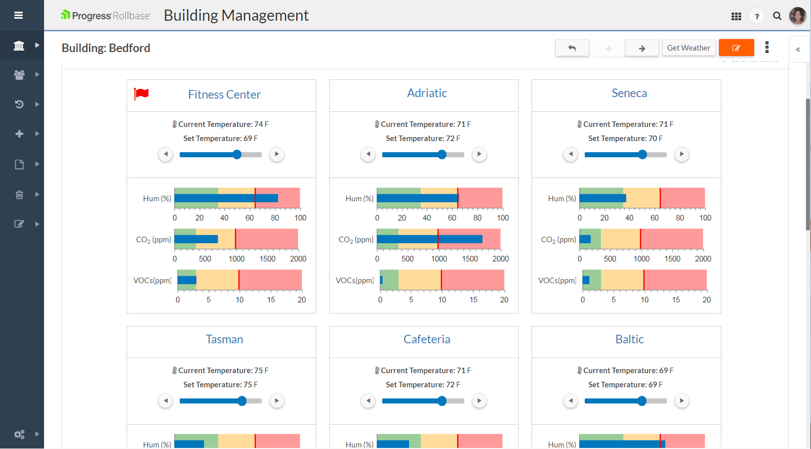Click the red flag on Fitness Center
Viewport: 811px width, 449px height.
coord(141,94)
